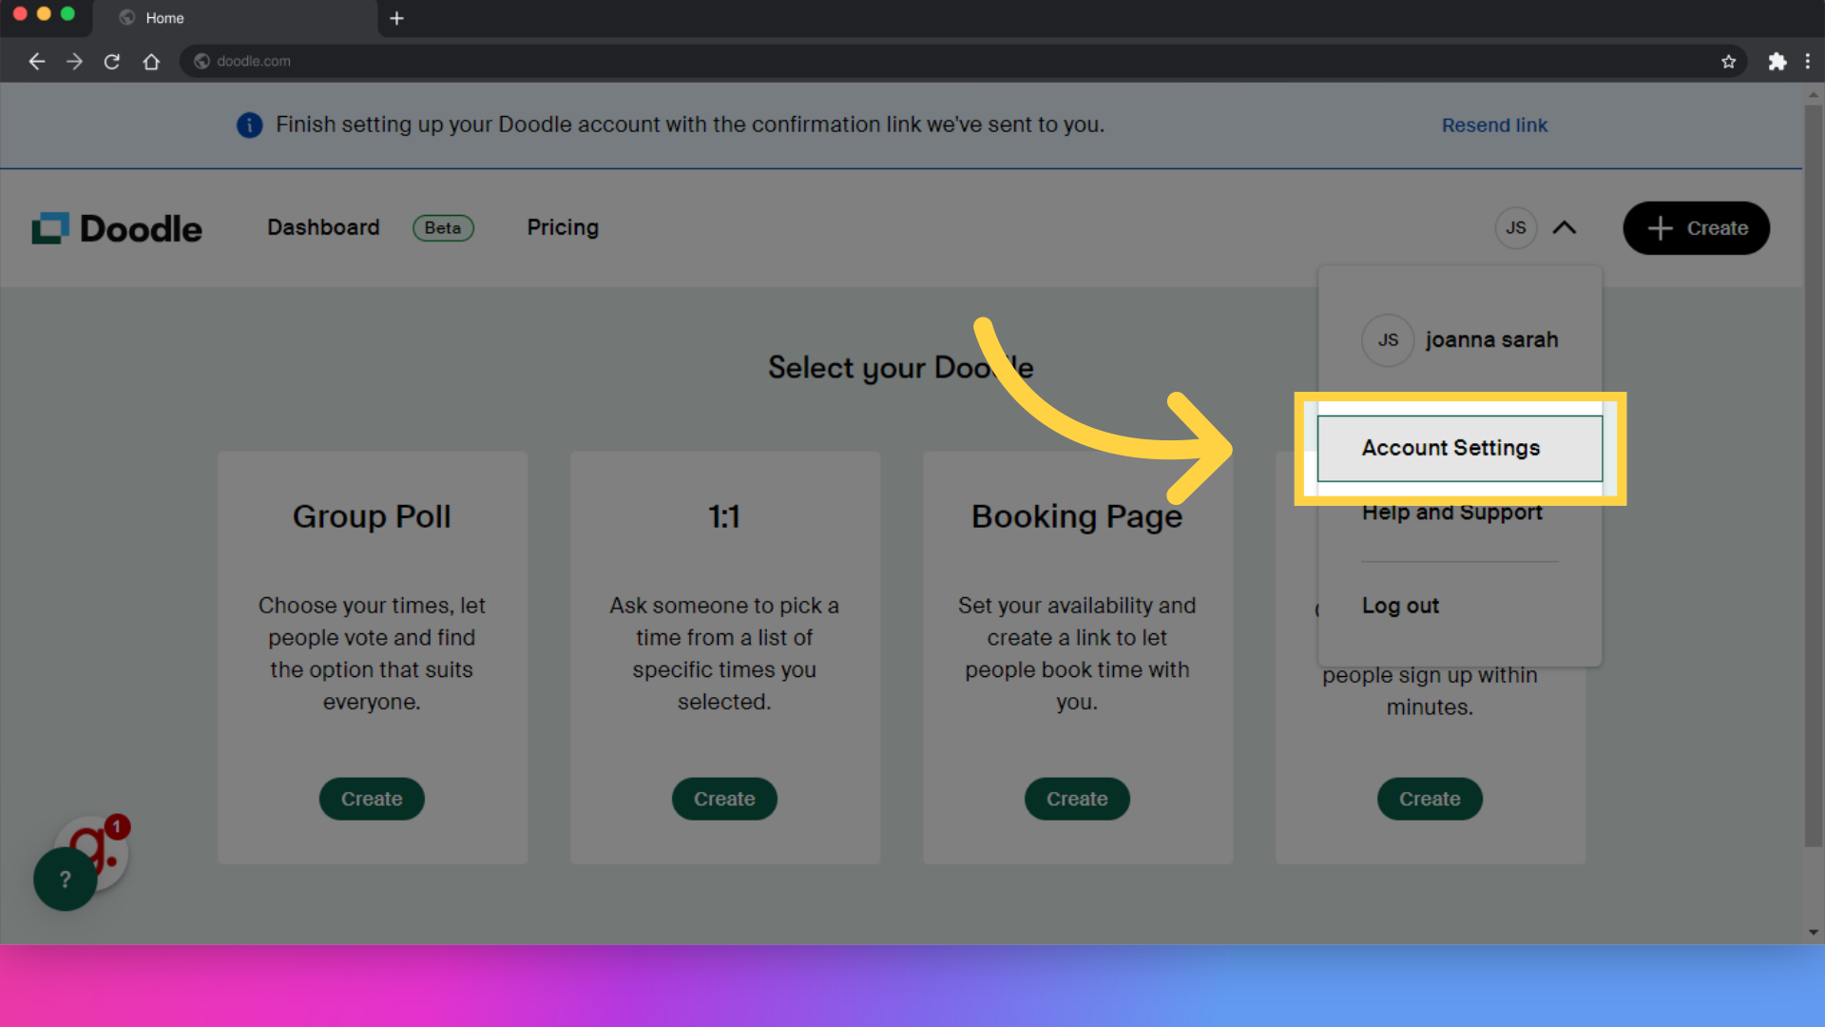
Task: Open the Log out option
Action: (1400, 606)
